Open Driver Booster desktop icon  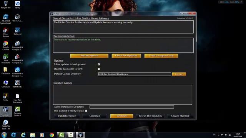coord(6,32)
